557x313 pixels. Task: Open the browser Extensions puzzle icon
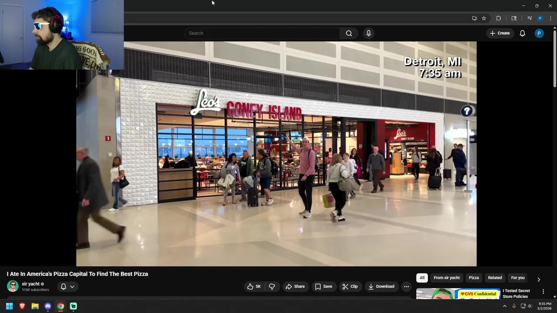point(499,18)
